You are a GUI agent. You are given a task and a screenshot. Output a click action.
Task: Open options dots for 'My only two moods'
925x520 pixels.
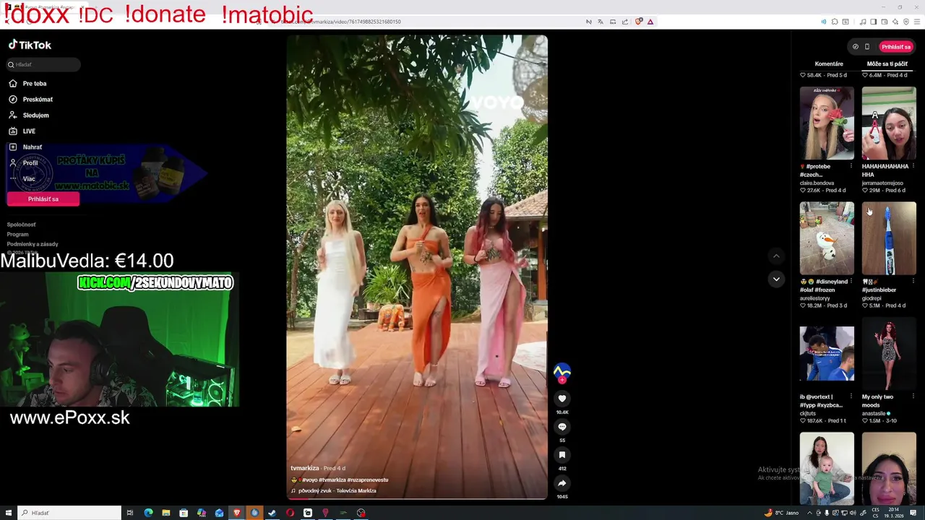pos(913,396)
